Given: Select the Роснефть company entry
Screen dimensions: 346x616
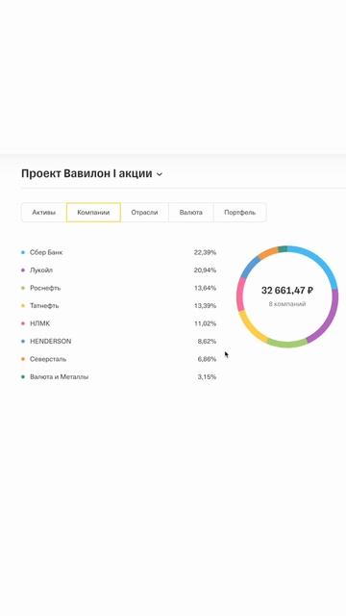Looking at the screenshot, I should 45,288.
